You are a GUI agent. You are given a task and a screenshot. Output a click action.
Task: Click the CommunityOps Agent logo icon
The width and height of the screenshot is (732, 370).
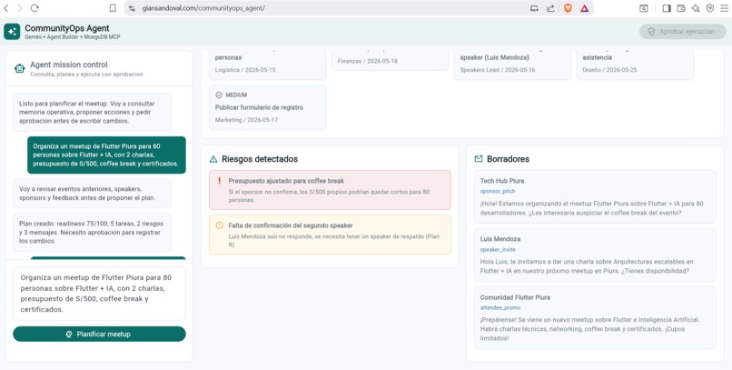pyautogui.click(x=12, y=31)
